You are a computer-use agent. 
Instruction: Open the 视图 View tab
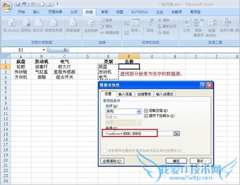pyautogui.click(x=120, y=12)
